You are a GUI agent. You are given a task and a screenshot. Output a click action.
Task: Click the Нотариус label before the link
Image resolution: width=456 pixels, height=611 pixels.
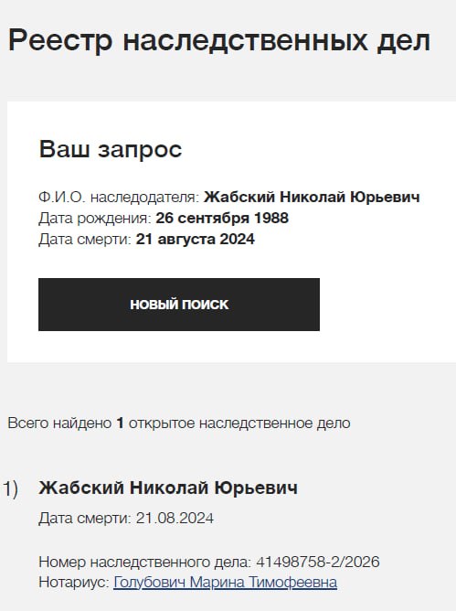point(74,583)
